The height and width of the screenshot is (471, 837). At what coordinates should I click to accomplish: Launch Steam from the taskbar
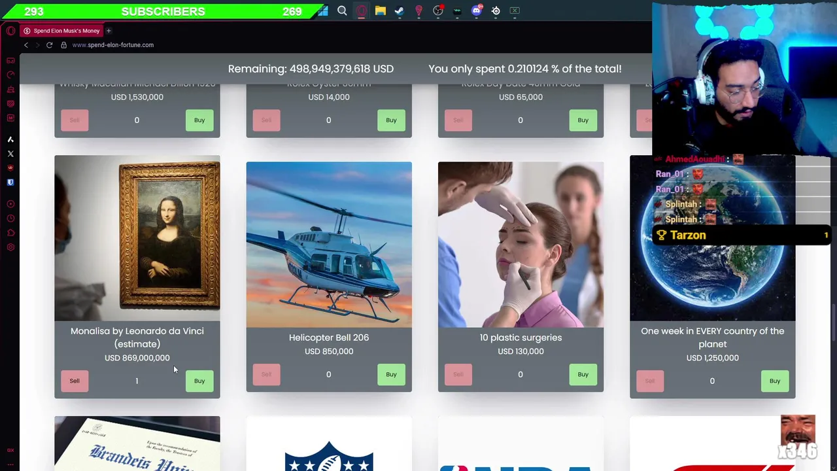coord(400,10)
